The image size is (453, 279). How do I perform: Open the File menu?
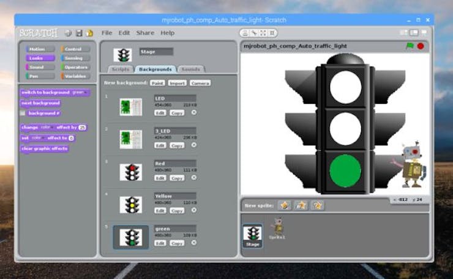coord(107,33)
